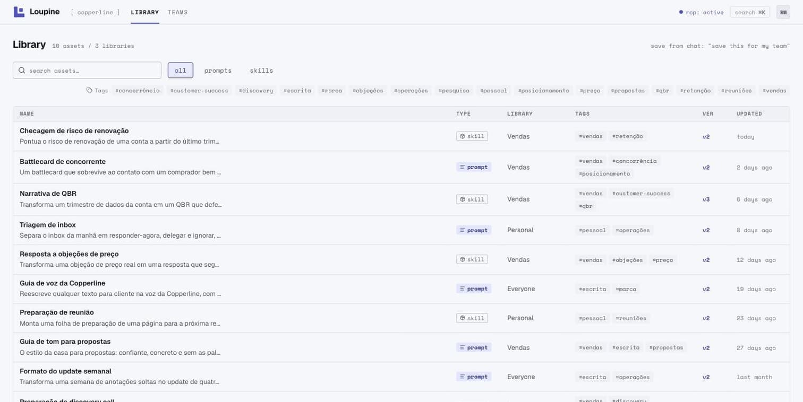This screenshot has width=803, height=402.
Task: Filter by #posicionamento tag in tag bar
Action: coord(543,91)
